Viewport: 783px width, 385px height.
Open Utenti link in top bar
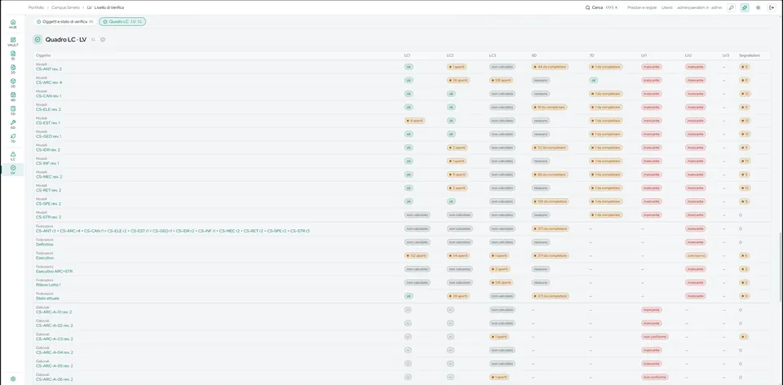point(667,7)
